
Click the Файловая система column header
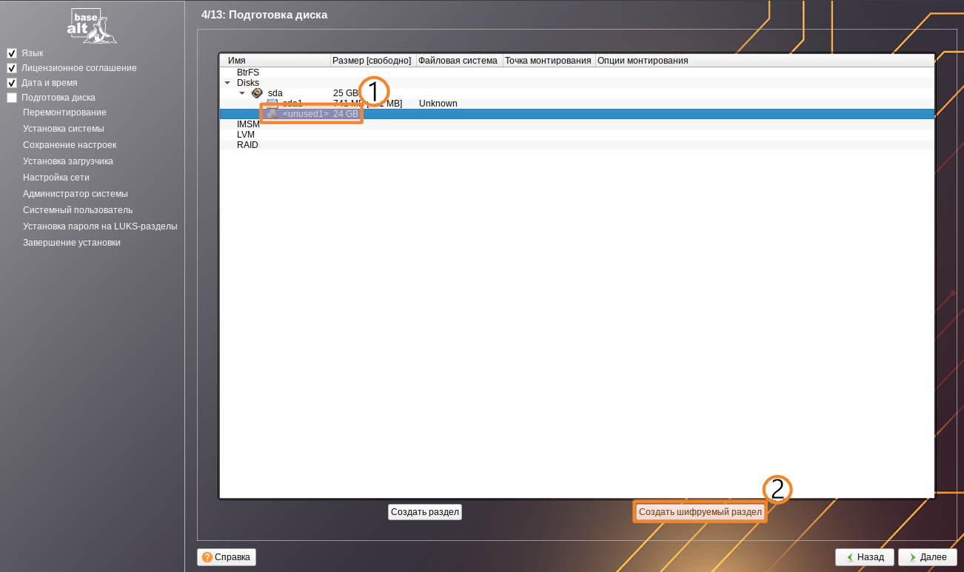[x=459, y=61]
